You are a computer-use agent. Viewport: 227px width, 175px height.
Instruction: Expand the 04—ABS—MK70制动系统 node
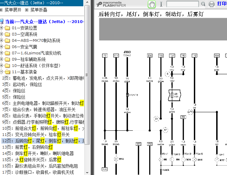coord(1,40)
